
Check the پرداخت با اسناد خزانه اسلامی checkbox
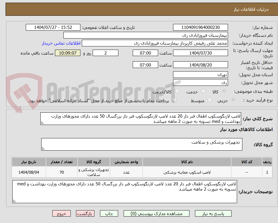[x=174, y=100]
